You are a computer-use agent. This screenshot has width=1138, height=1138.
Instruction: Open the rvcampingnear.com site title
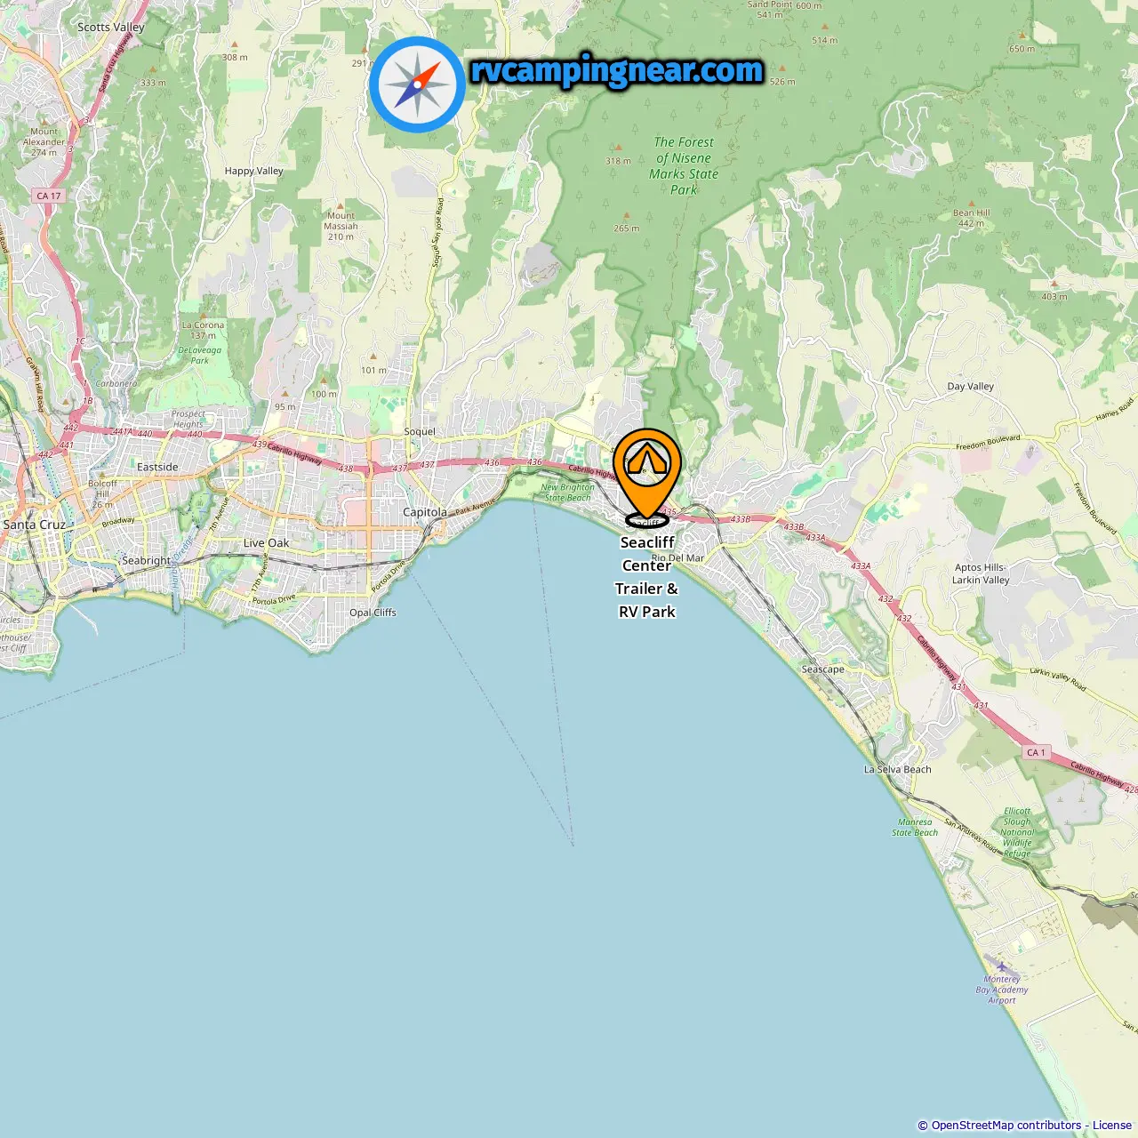(617, 70)
